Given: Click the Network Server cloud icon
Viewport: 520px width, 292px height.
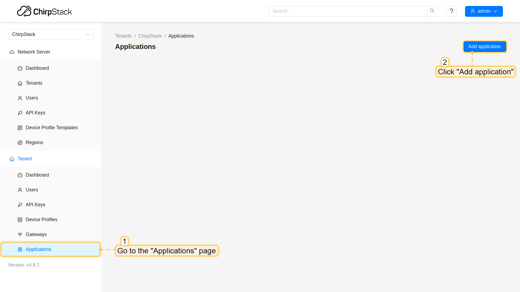Looking at the screenshot, I should click(12, 52).
